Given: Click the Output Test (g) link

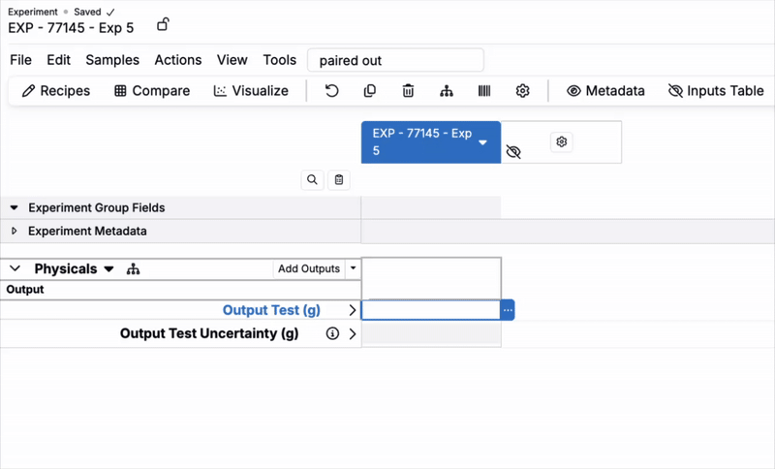Looking at the screenshot, I should (x=271, y=310).
